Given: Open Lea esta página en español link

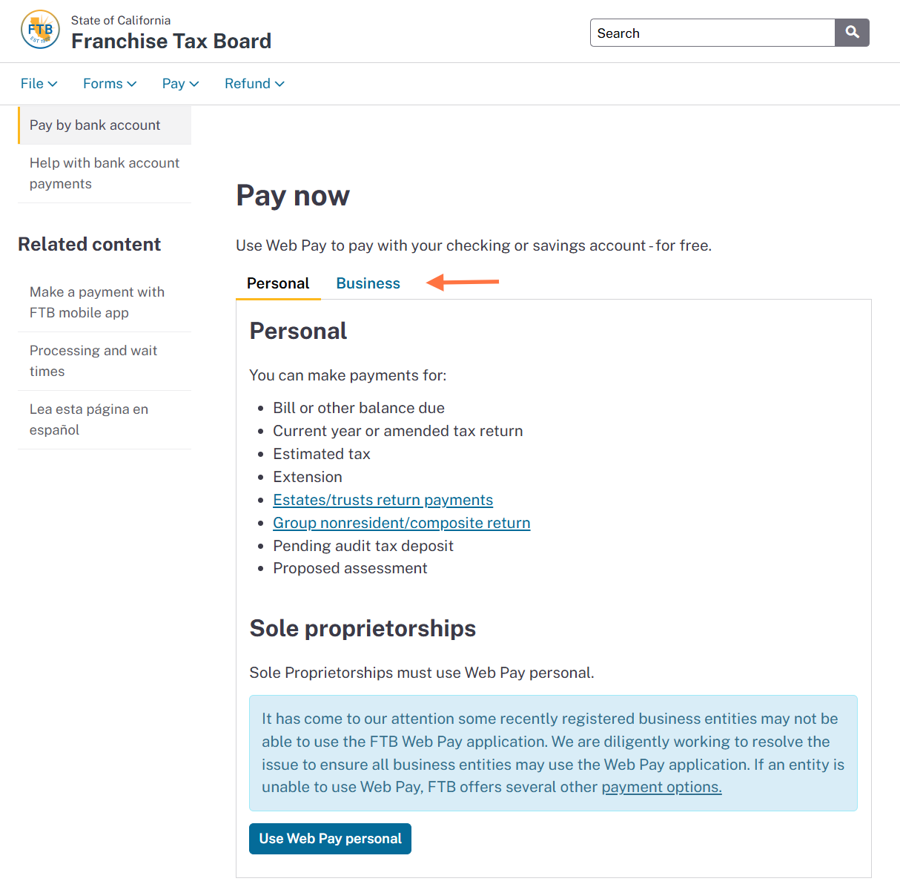Looking at the screenshot, I should pos(105,420).
